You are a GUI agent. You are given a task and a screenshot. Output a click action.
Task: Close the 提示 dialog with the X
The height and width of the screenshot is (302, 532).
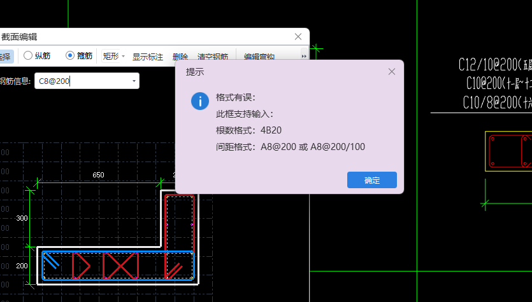[x=392, y=72]
